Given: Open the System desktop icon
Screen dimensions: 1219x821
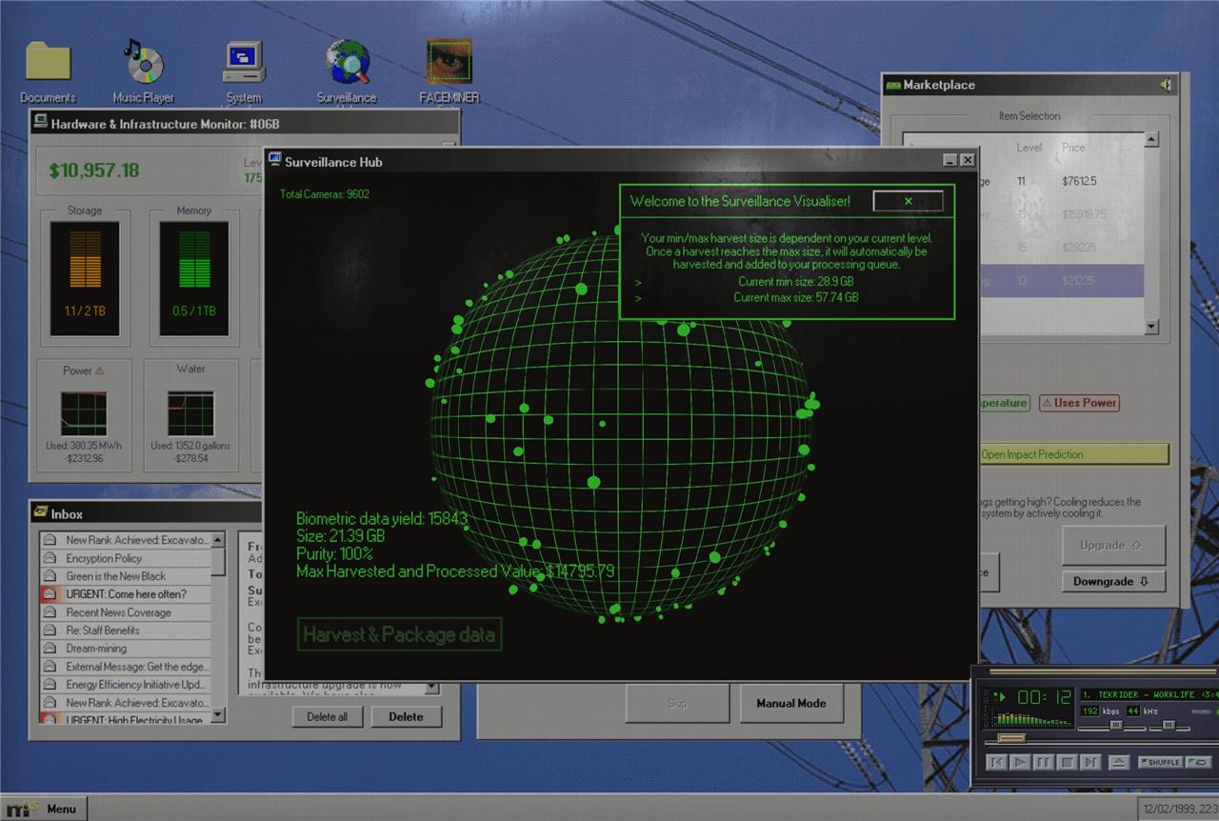Looking at the screenshot, I should pos(244,63).
